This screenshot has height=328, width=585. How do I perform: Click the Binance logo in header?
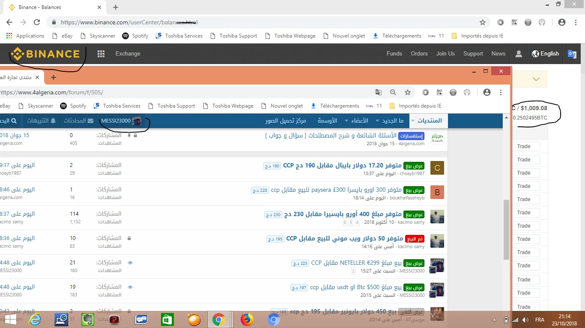point(45,54)
